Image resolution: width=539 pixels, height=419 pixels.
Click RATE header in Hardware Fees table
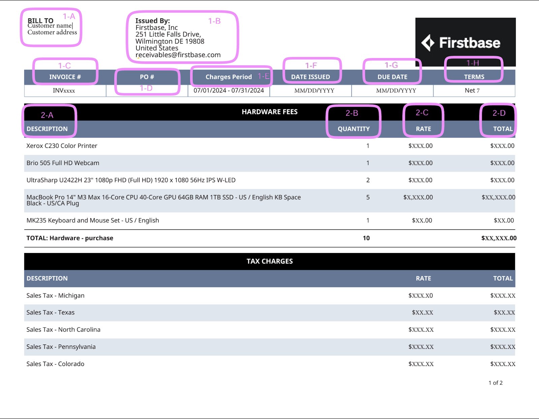(423, 129)
